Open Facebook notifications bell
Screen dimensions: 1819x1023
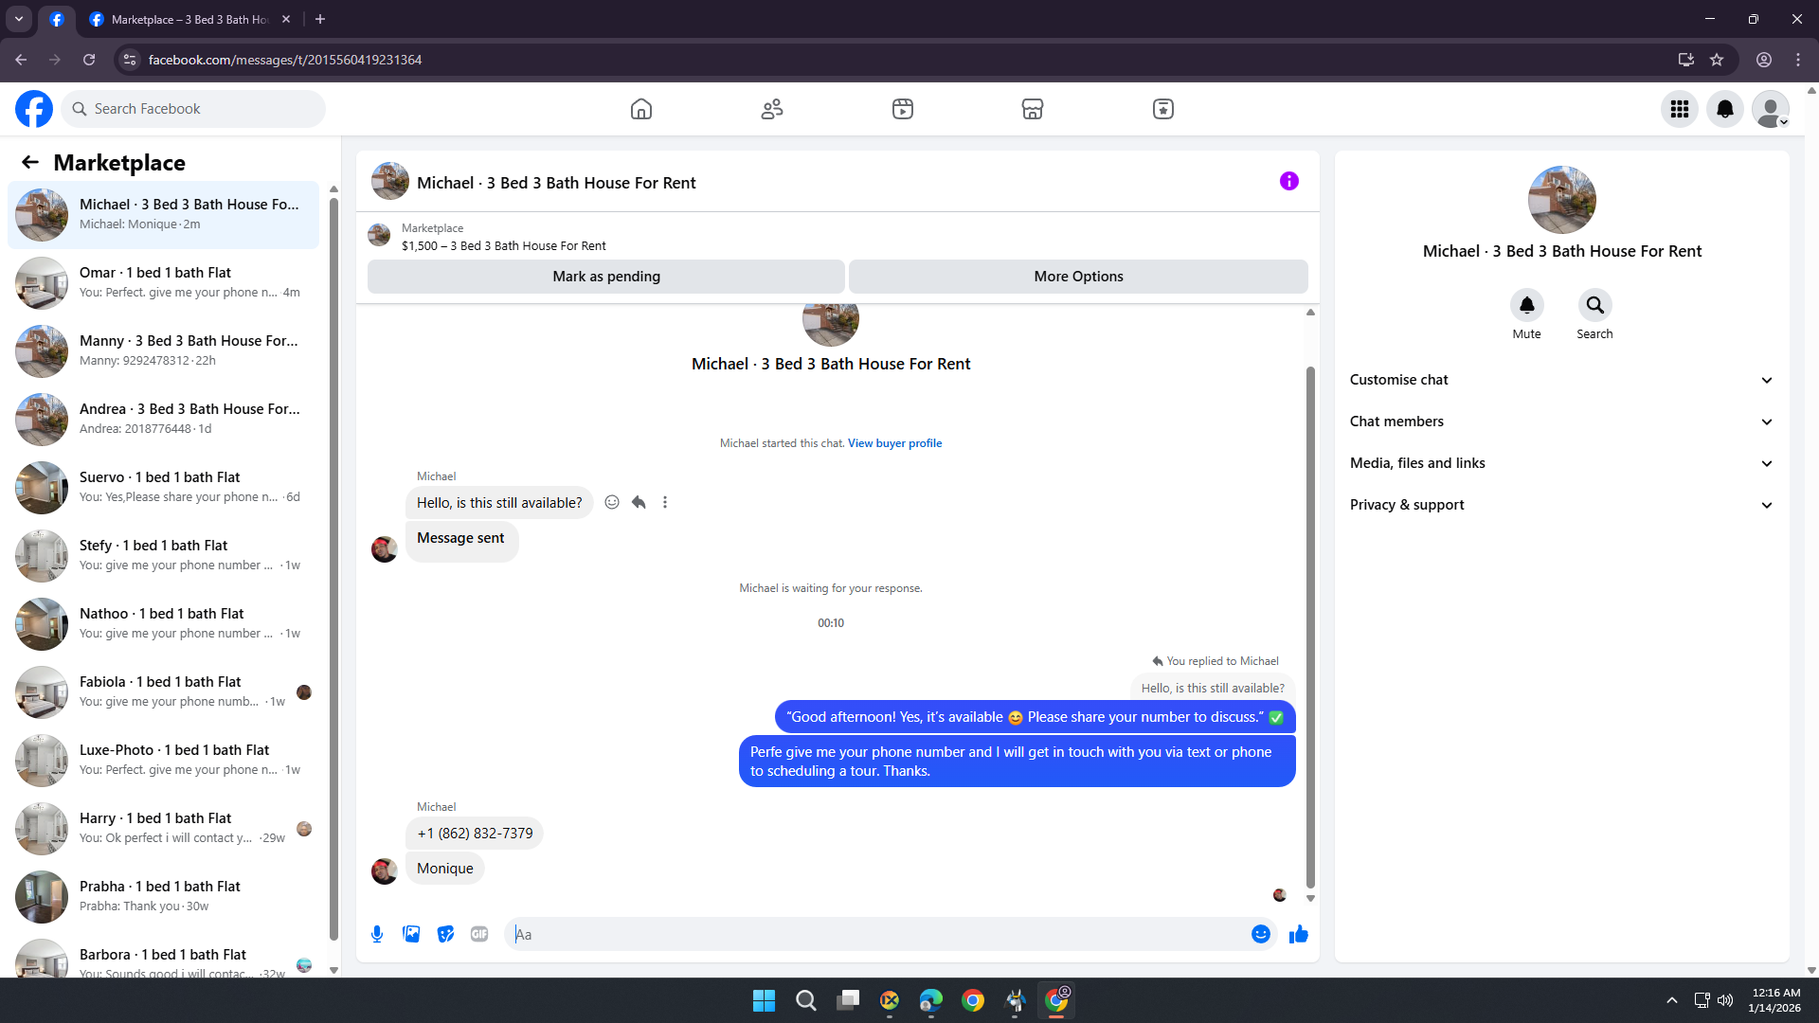click(x=1724, y=109)
